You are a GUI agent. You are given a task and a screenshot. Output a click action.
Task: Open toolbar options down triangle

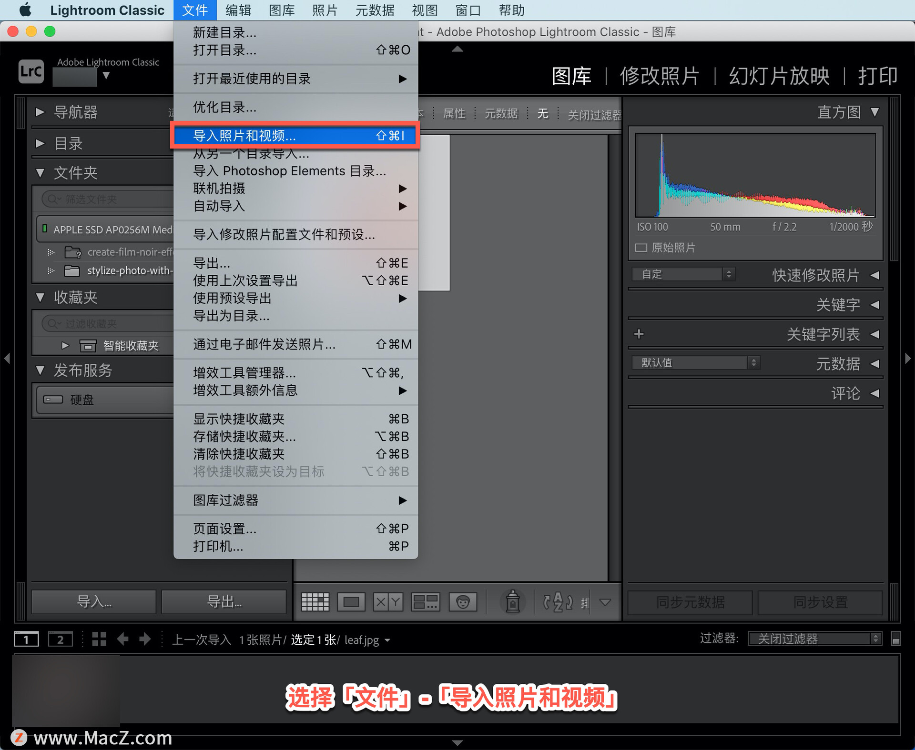point(605,602)
